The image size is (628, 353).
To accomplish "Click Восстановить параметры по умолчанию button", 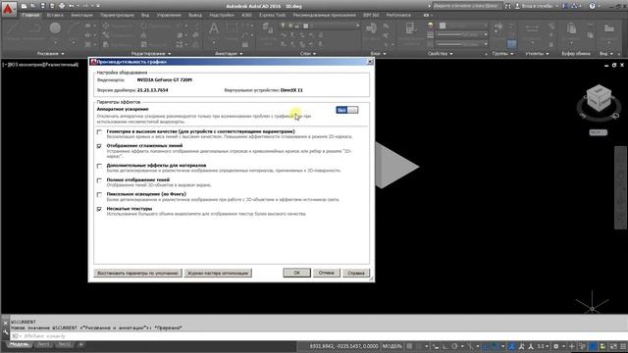I will 137,273.
